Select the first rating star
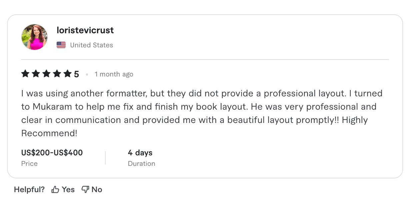The height and width of the screenshot is (204, 418). pos(25,74)
